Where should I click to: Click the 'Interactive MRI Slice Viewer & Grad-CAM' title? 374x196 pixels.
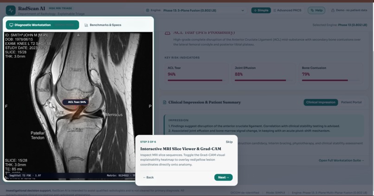click(x=181, y=149)
